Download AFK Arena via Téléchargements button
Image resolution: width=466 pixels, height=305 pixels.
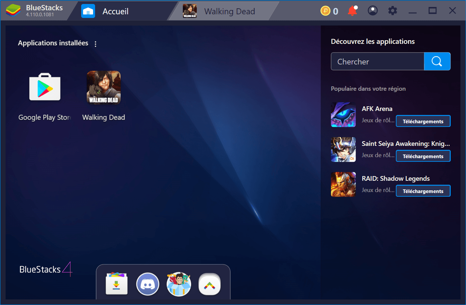[x=423, y=121]
